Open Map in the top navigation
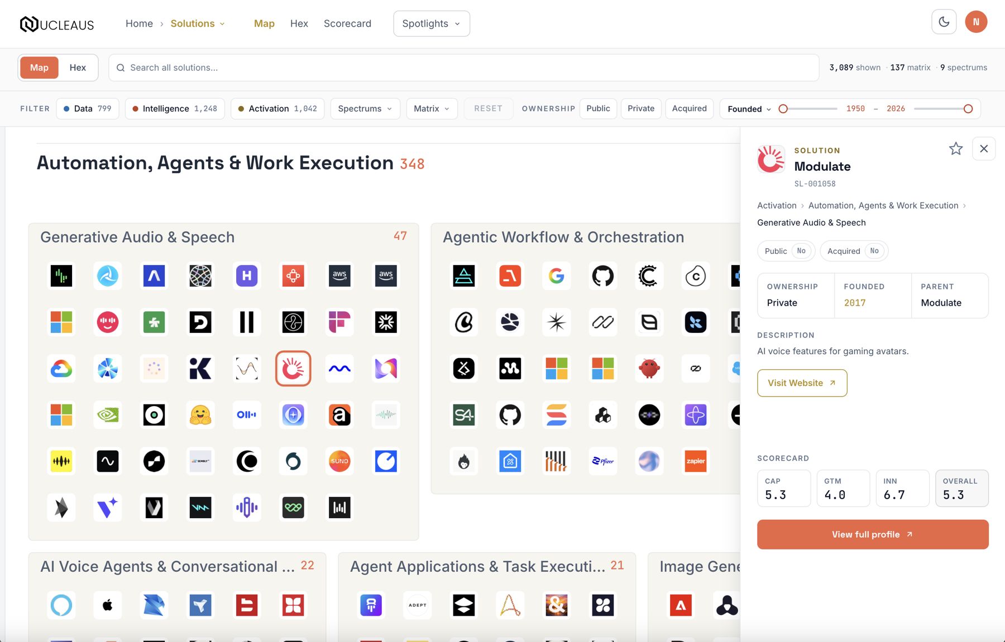This screenshot has height=642, width=1005. click(264, 23)
